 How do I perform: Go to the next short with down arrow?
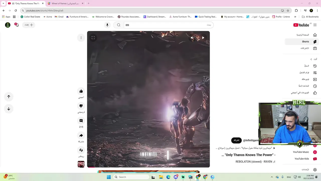[x=9, y=109]
